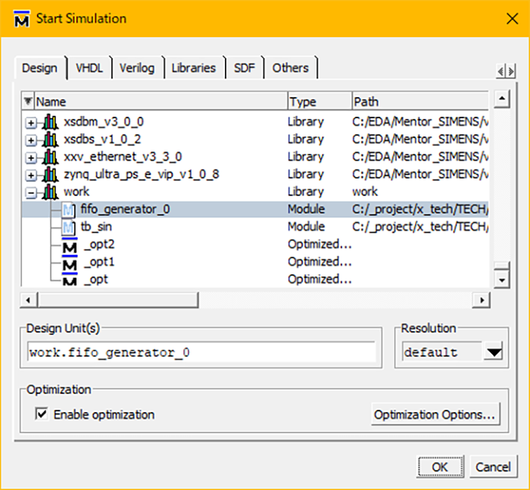Viewport: 530px width, 490px height.
Task: Open Optimization Options dialog
Action: pos(435,414)
